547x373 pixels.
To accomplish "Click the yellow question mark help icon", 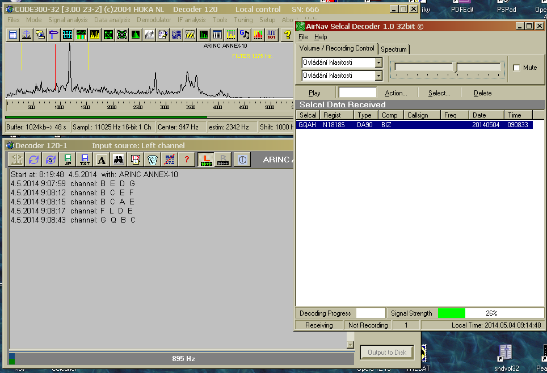I will click(x=288, y=35).
